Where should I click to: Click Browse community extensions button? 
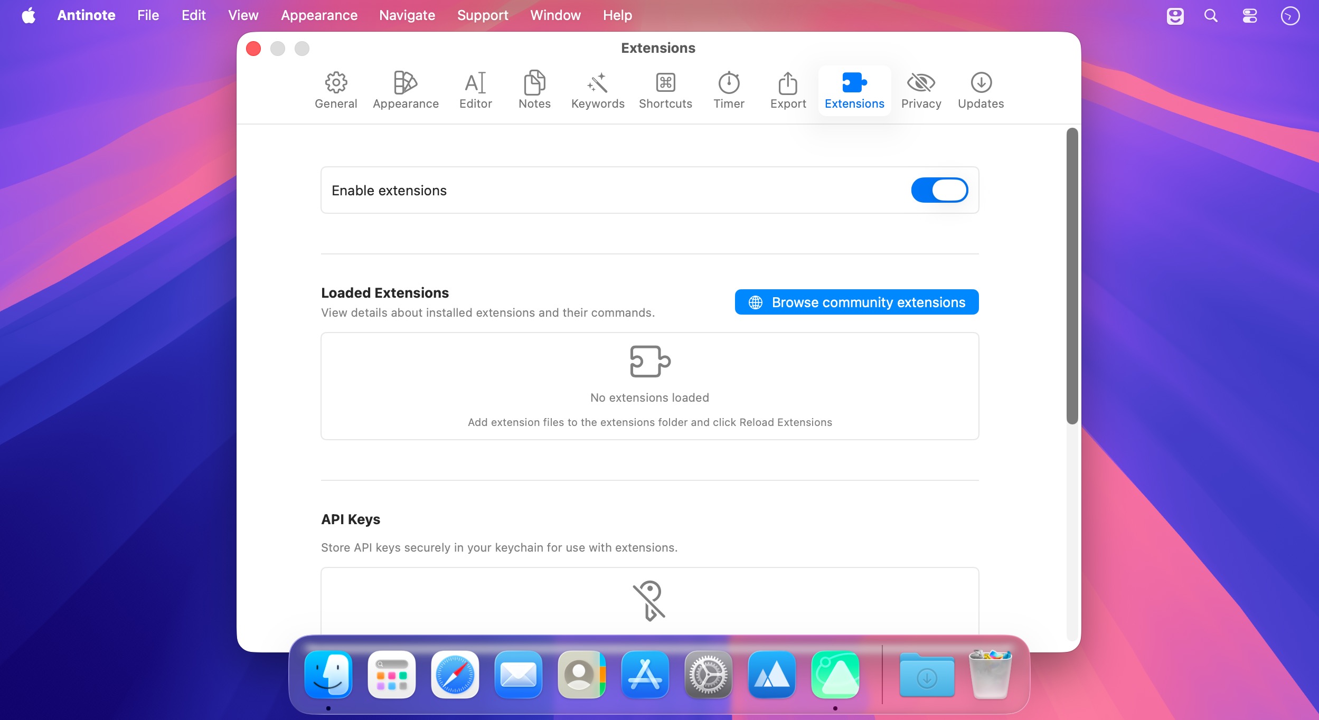856,302
